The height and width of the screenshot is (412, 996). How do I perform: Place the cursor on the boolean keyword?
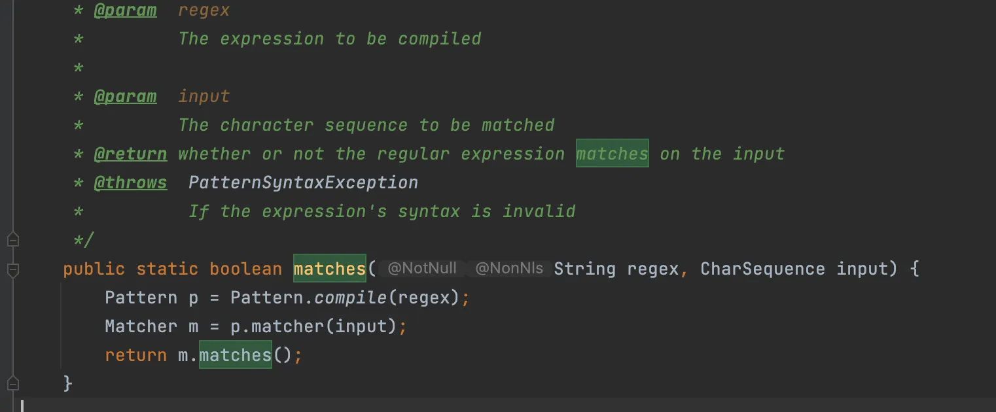click(245, 269)
